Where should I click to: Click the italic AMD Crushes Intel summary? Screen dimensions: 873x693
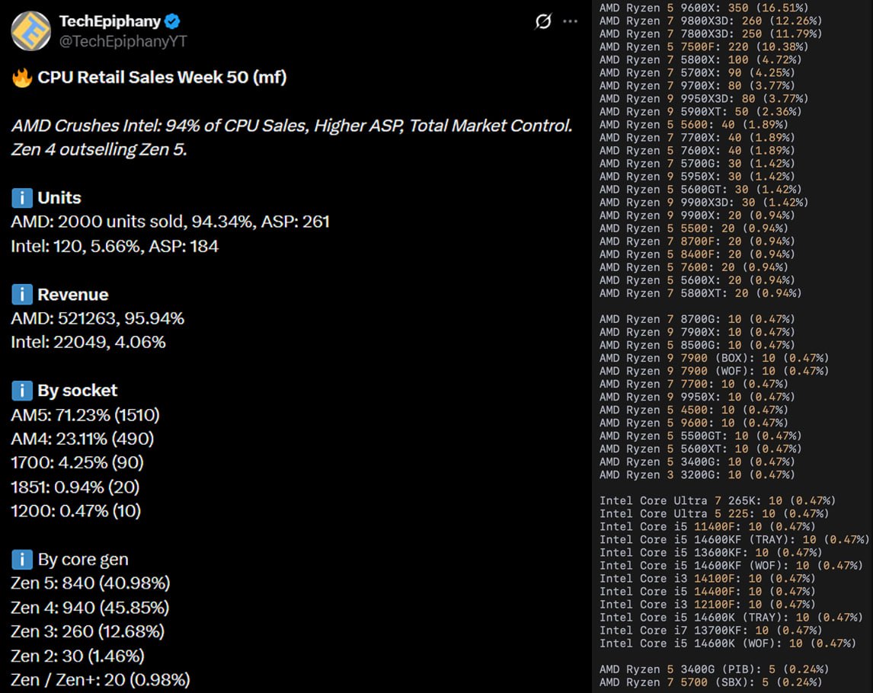(x=291, y=138)
